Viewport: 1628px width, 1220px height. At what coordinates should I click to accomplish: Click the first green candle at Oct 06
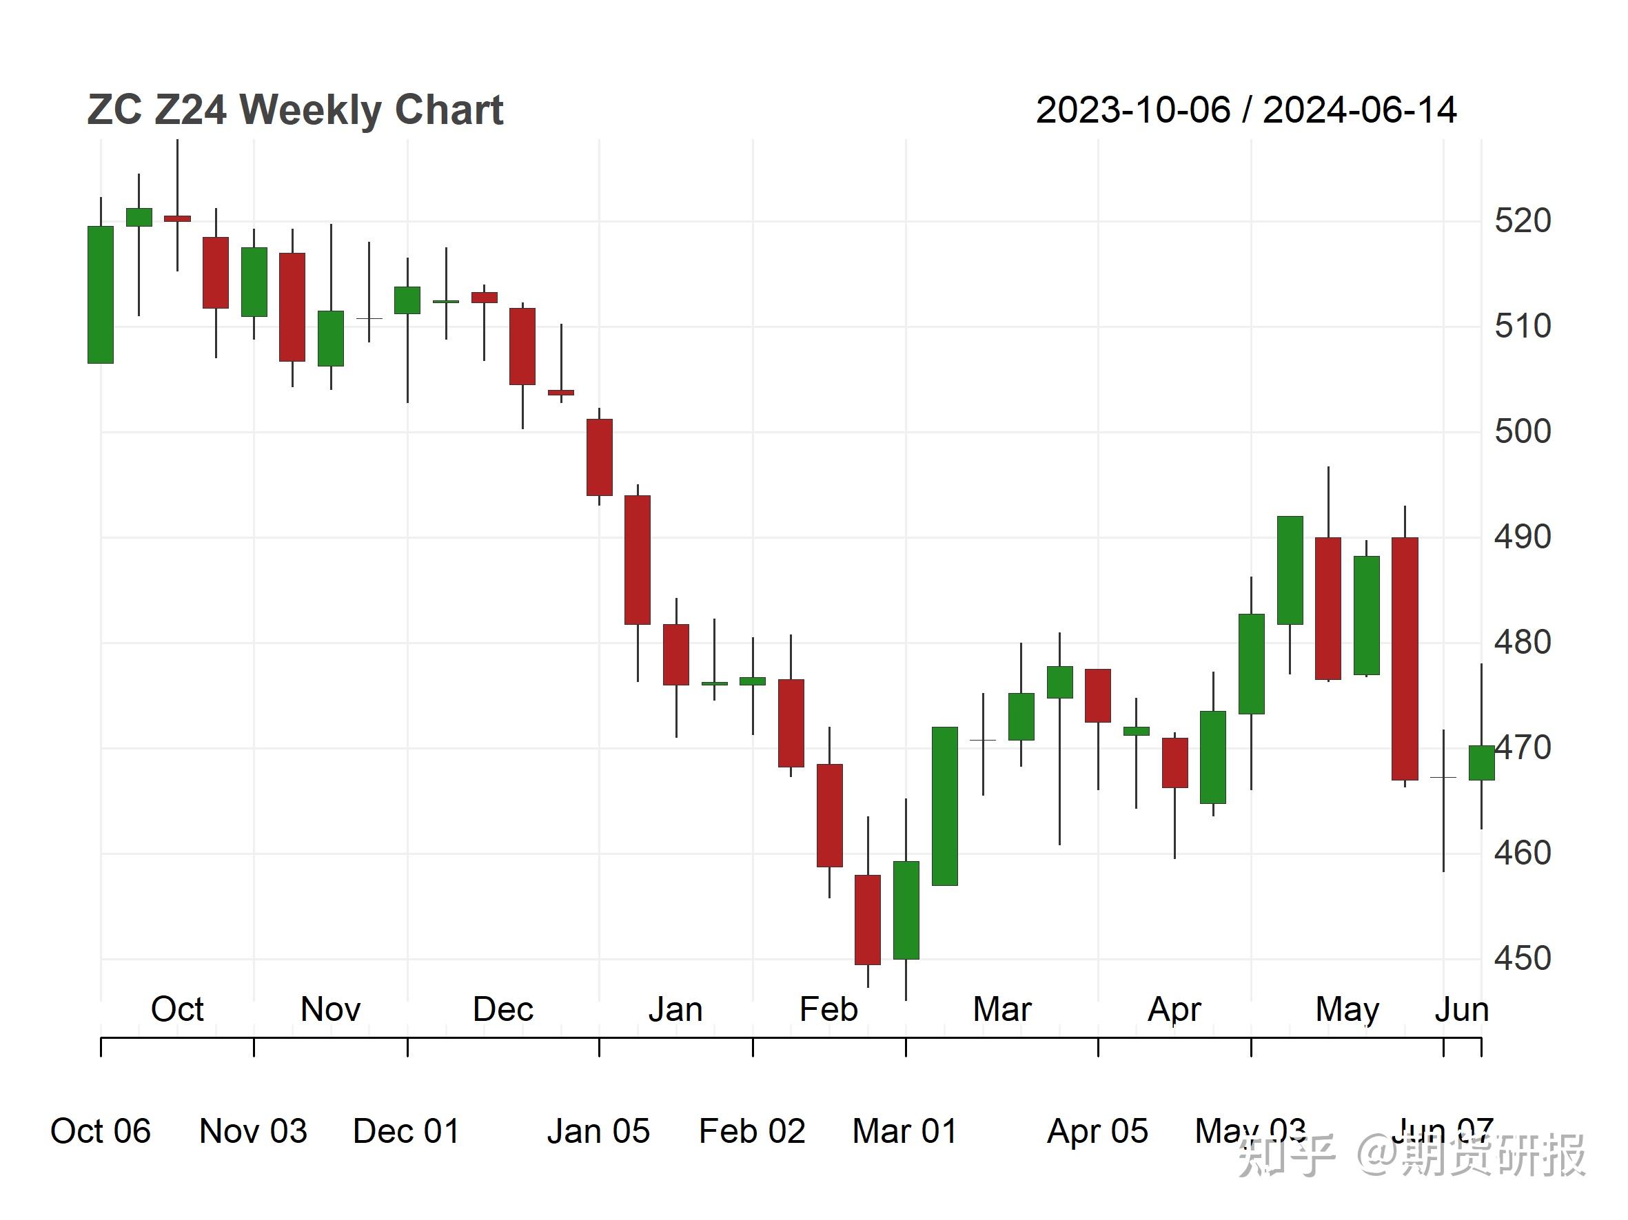pos(101,294)
